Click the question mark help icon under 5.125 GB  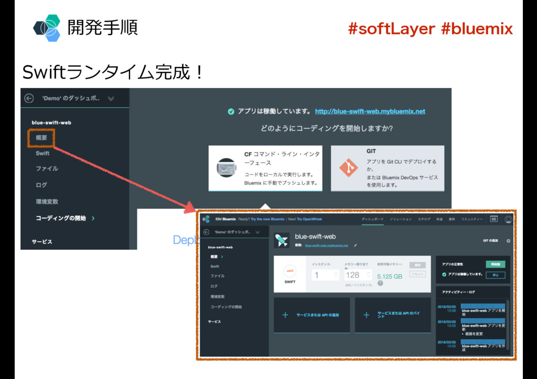(380, 283)
